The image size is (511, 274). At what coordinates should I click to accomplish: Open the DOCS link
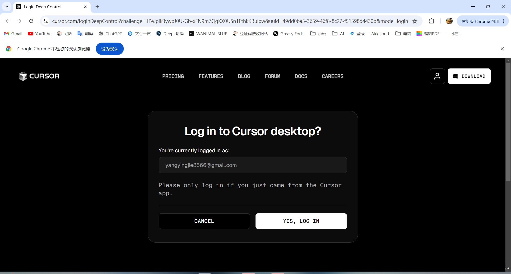pos(301,76)
